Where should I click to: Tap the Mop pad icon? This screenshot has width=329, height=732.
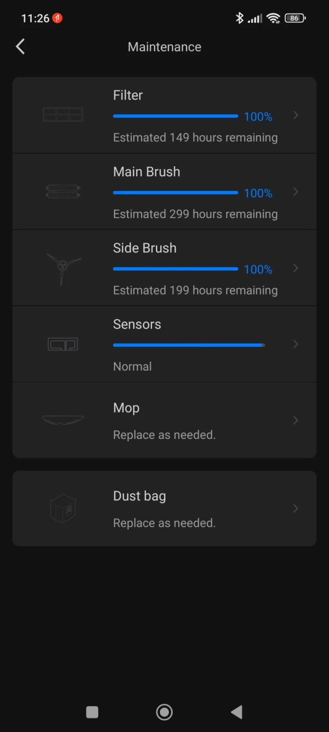[63, 420]
